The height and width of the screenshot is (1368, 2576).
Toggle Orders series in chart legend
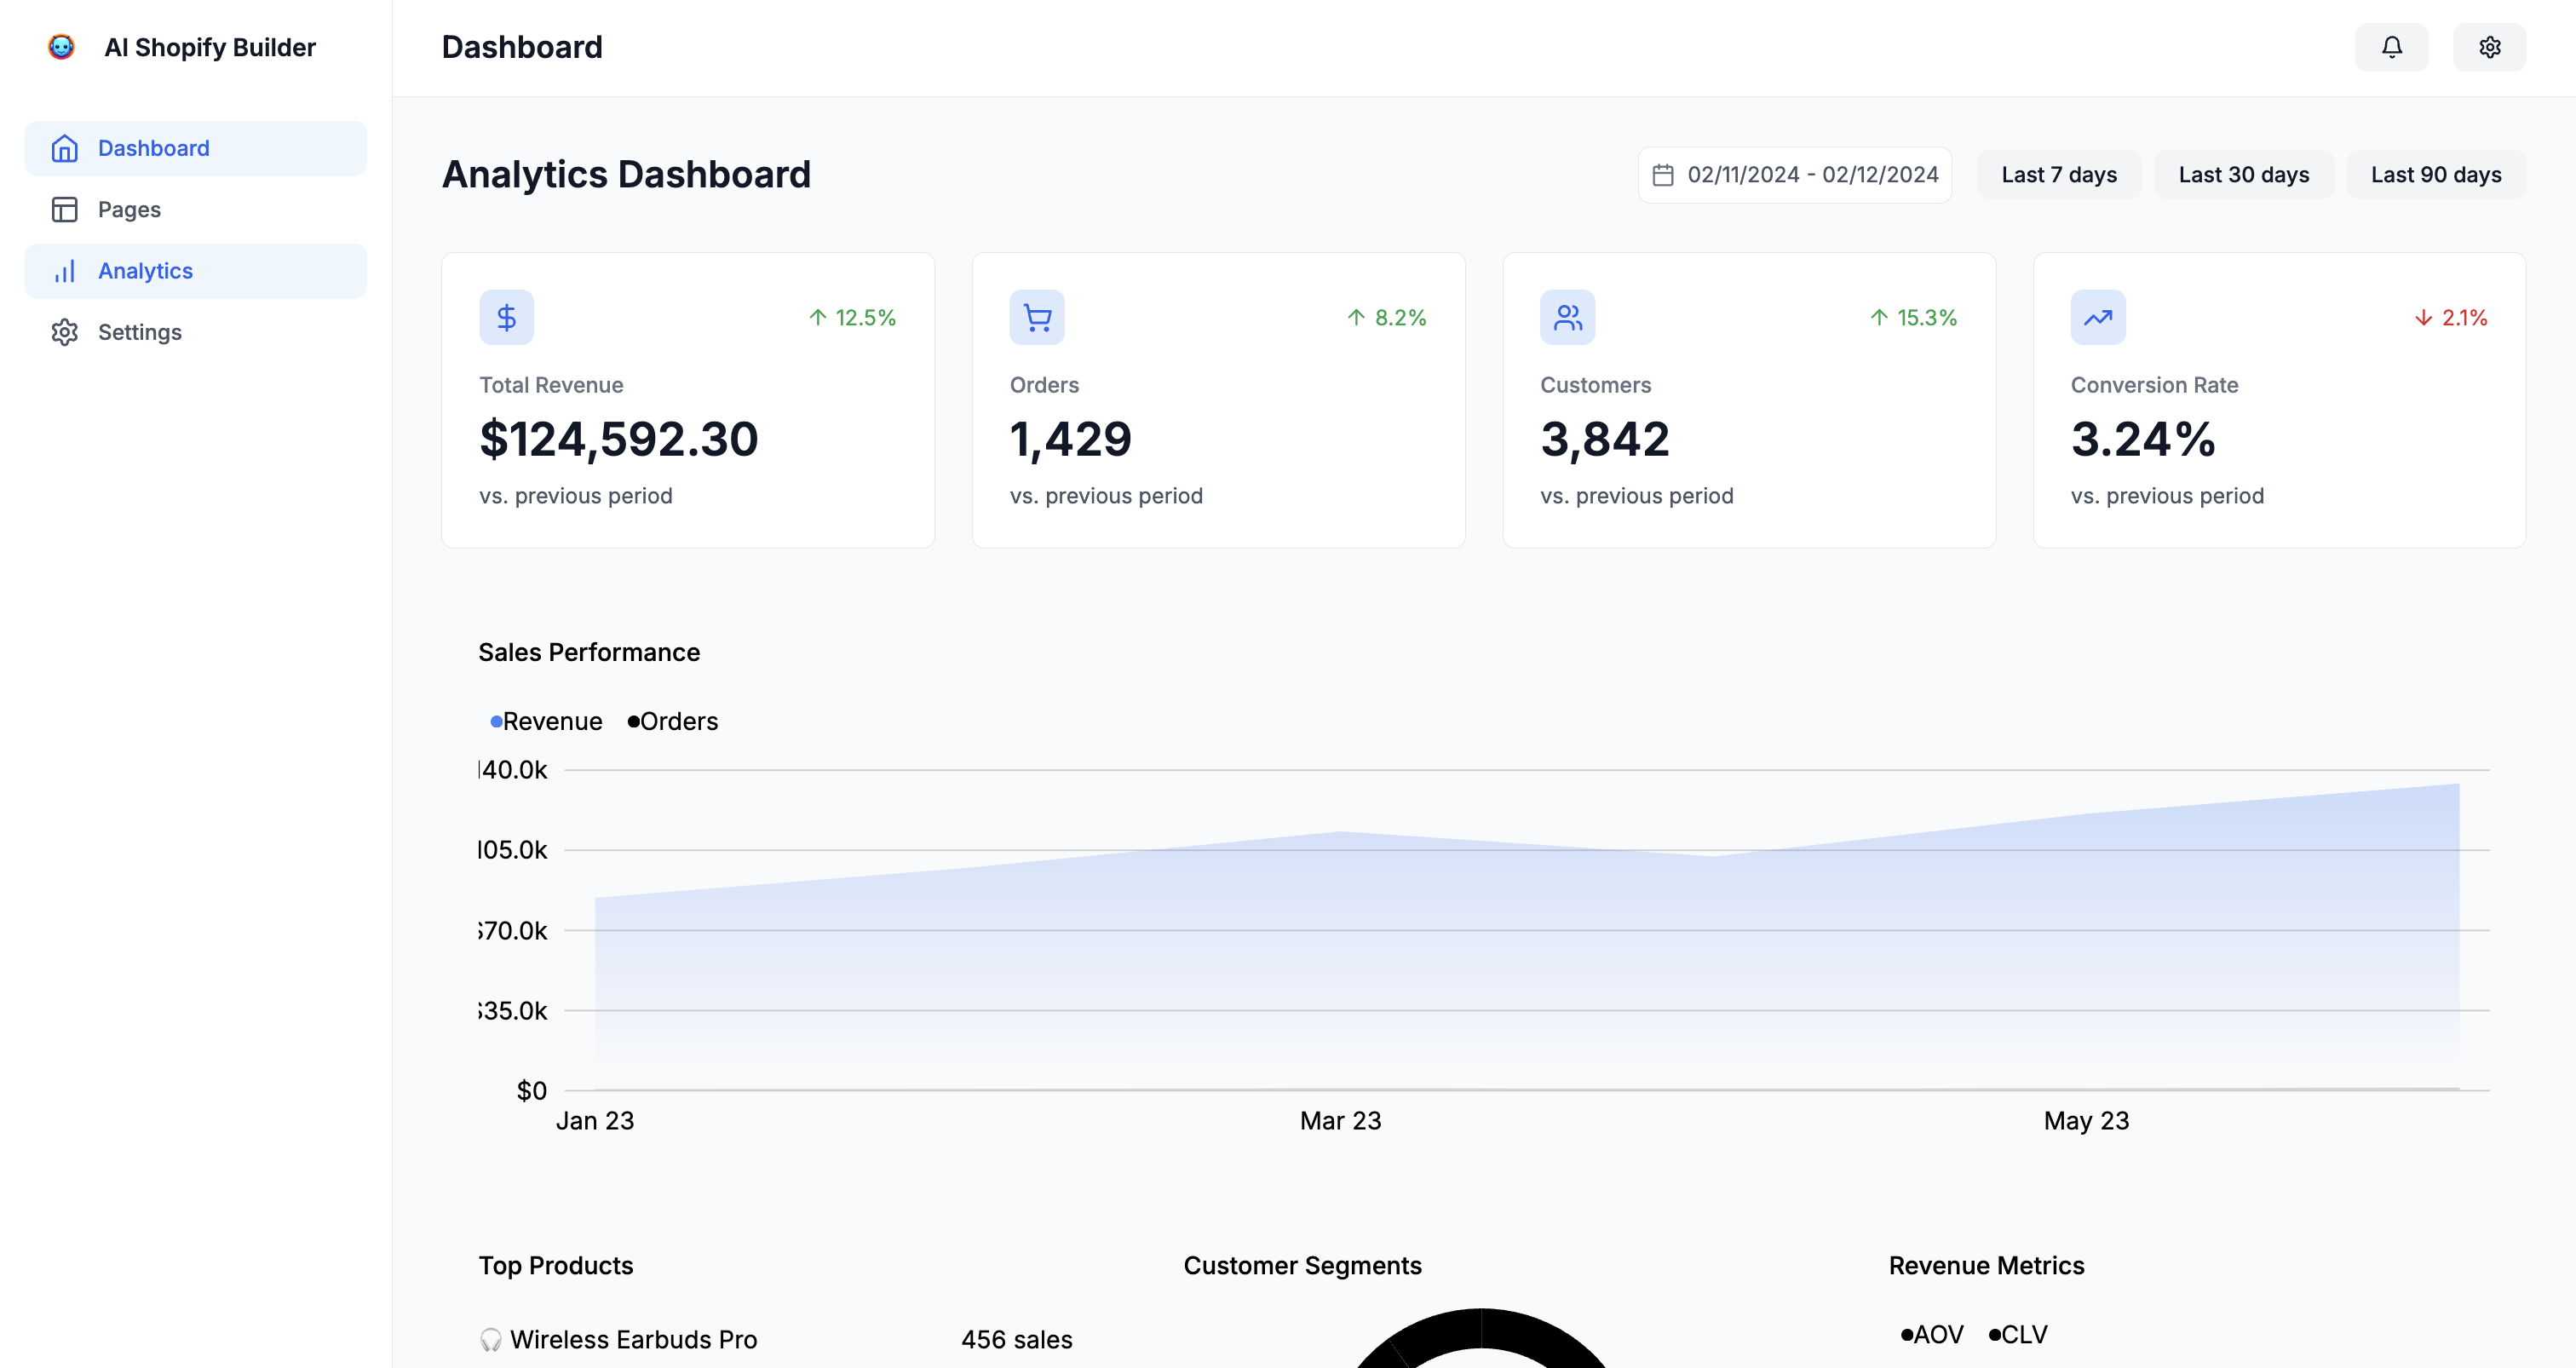[673, 721]
